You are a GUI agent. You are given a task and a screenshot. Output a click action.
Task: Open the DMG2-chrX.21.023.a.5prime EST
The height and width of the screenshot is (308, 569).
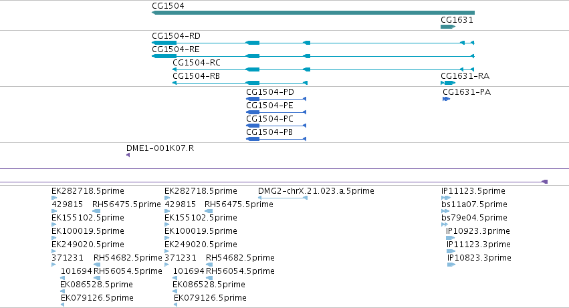(316, 191)
